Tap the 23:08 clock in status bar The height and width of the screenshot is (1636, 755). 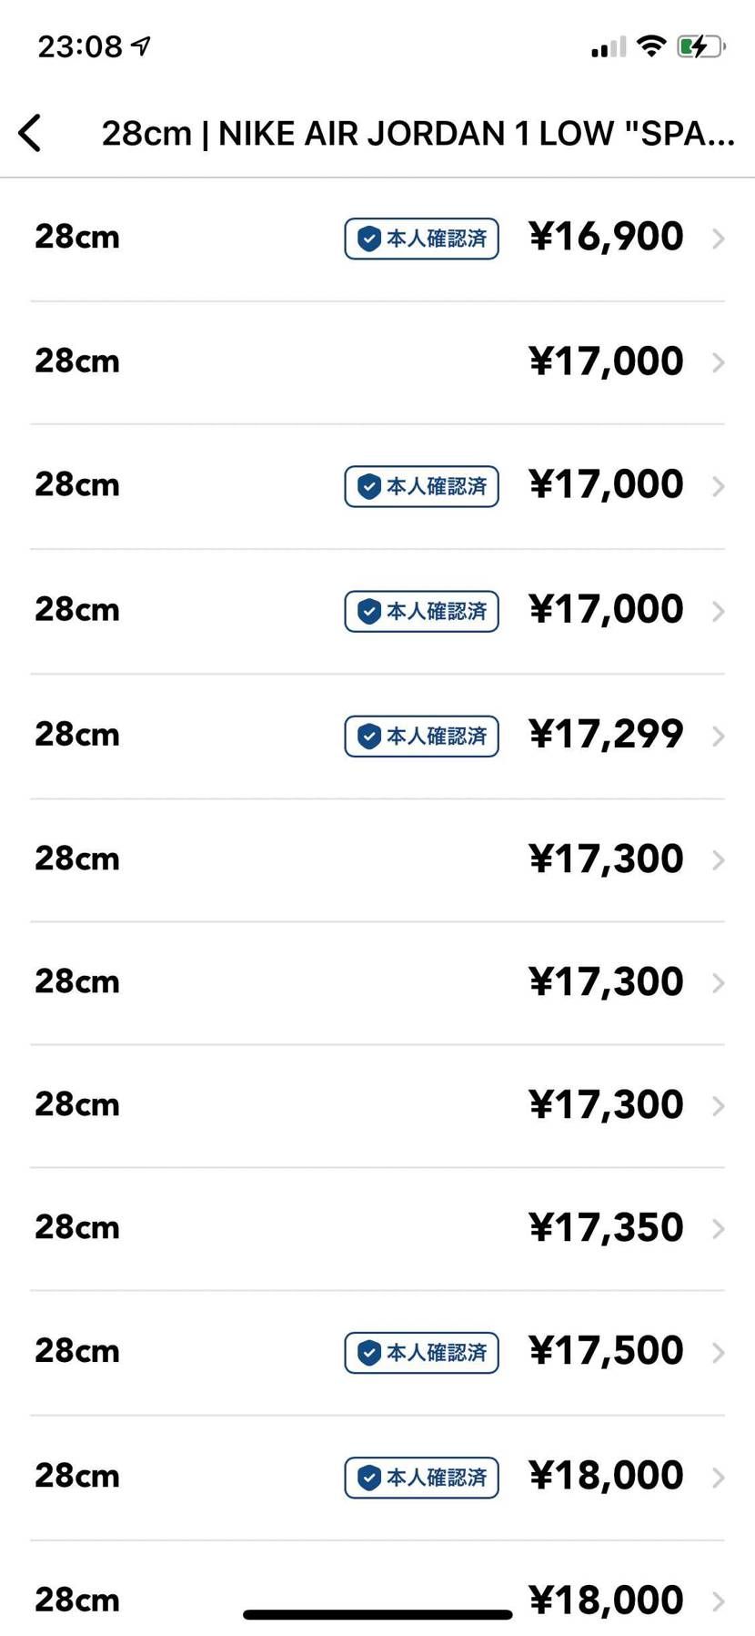coord(80,46)
